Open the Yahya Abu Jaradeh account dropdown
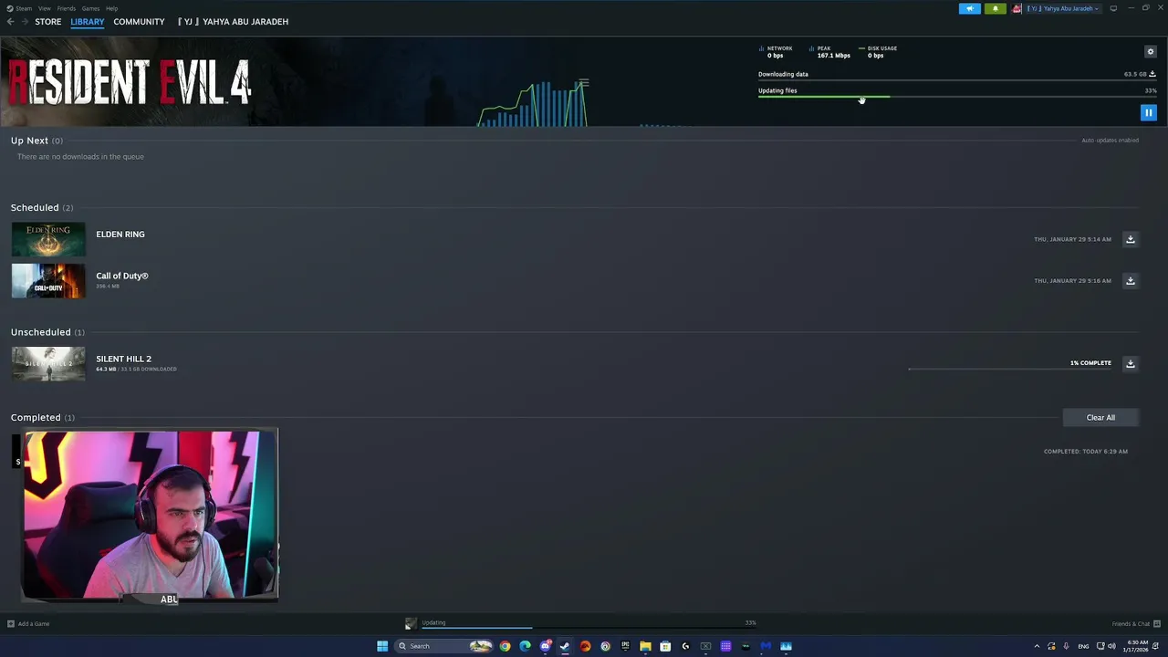1168x657 pixels. 1063,8
